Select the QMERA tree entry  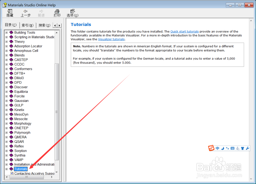(20, 137)
